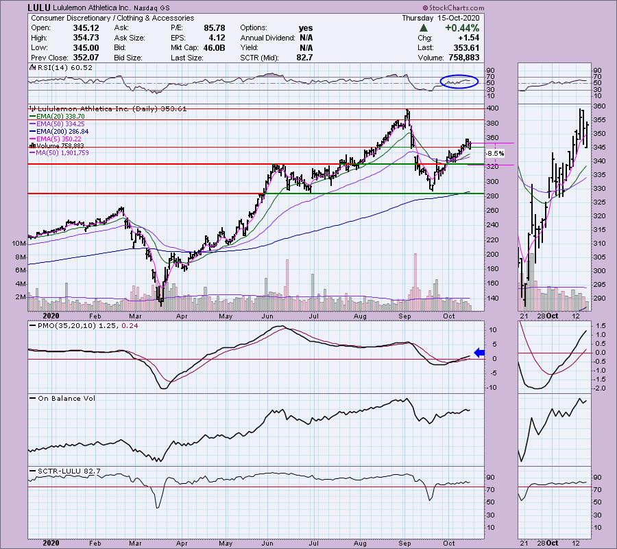Click the LULU ticker symbol in the header
This screenshot has width=617, height=549.
coord(39,8)
